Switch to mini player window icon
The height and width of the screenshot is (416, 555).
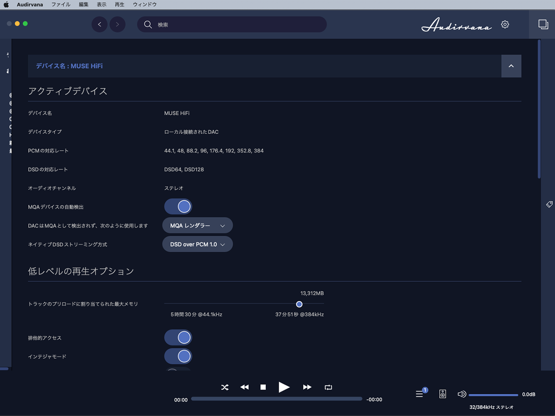point(543,24)
